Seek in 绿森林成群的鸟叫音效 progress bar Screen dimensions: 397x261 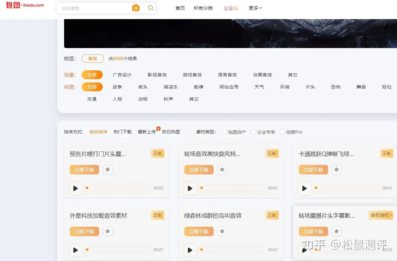(x=233, y=250)
